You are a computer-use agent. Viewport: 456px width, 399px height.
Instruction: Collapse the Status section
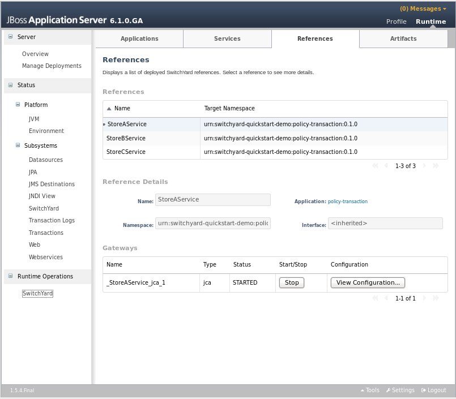(x=10, y=85)
